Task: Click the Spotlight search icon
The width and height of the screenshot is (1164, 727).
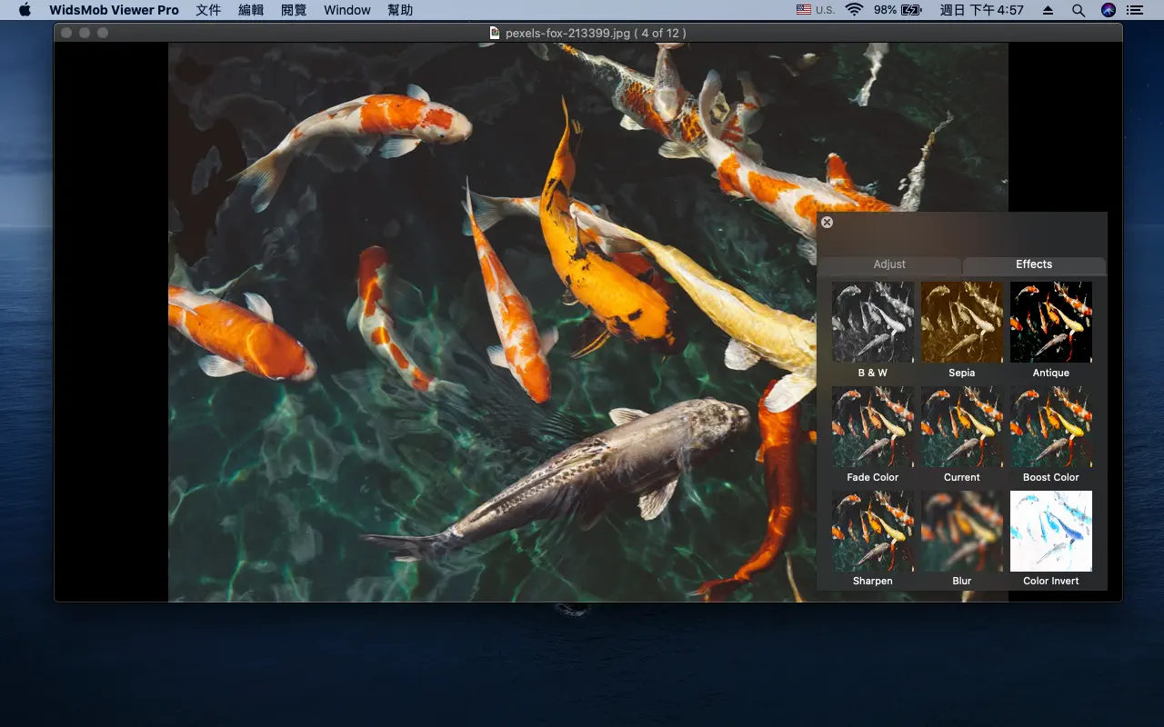Action: [1079, 10]
